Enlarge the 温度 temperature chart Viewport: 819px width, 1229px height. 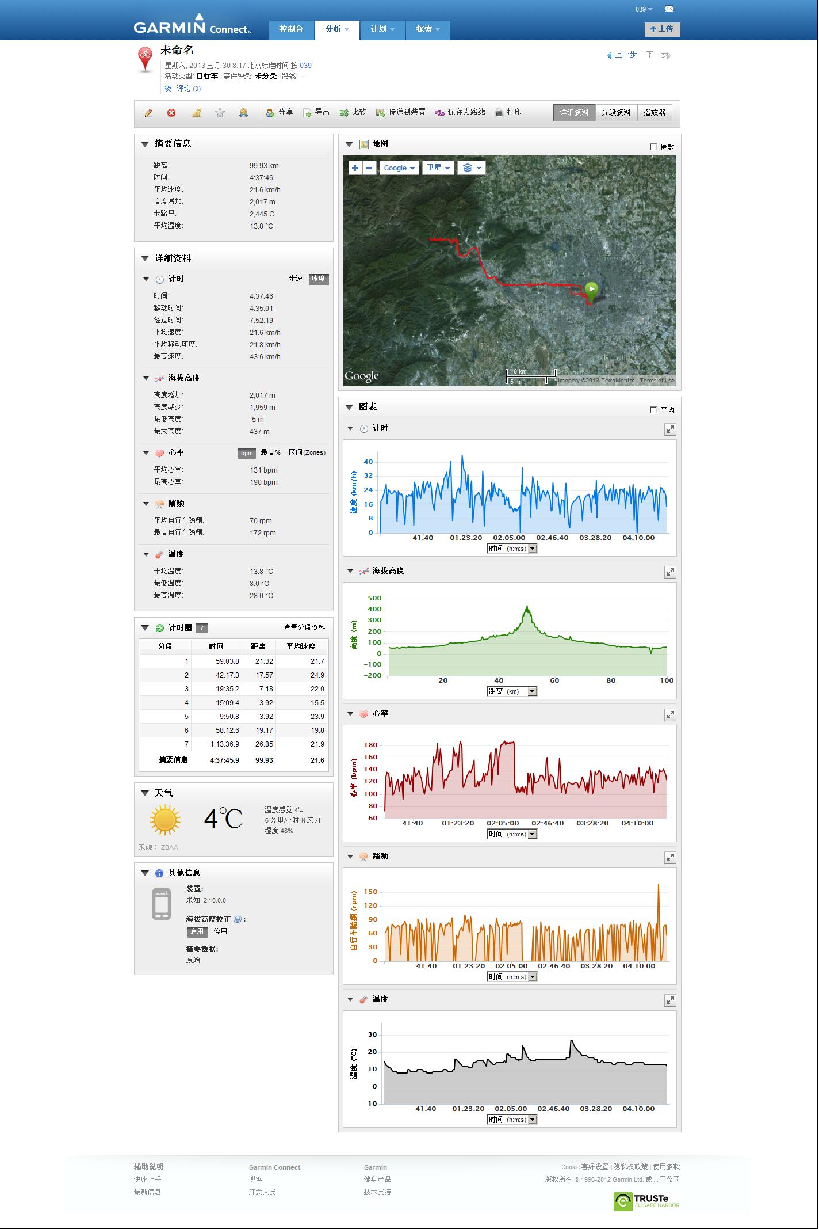pos(670,1000)
